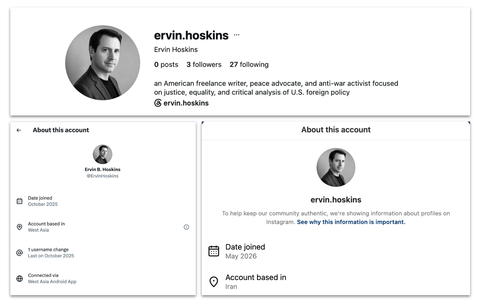Viewport: 481px width, 305px height.
Task: Click the info icon next to Account based in West Asia
Action: [186, 227]
